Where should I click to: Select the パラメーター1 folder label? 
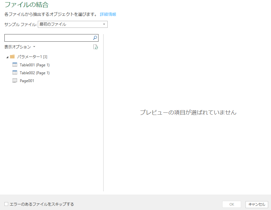(x=32, y=57)
